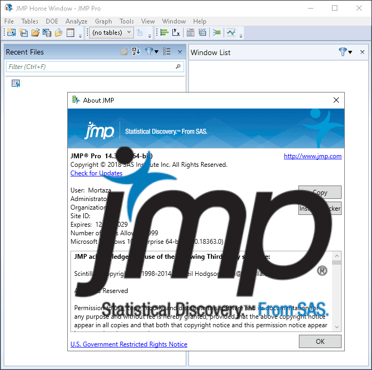Click the JMP app icon in the title bar
Viewport: 372px width, 370px height.
[9, 8]
